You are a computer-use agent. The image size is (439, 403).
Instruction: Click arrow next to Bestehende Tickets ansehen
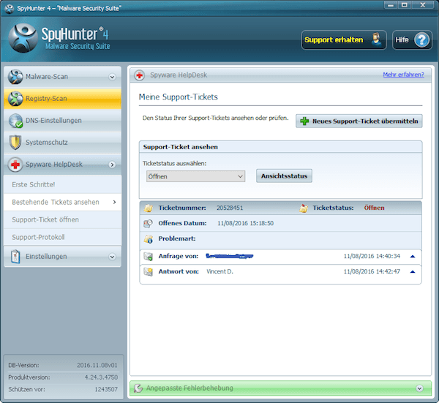[114, 202]
